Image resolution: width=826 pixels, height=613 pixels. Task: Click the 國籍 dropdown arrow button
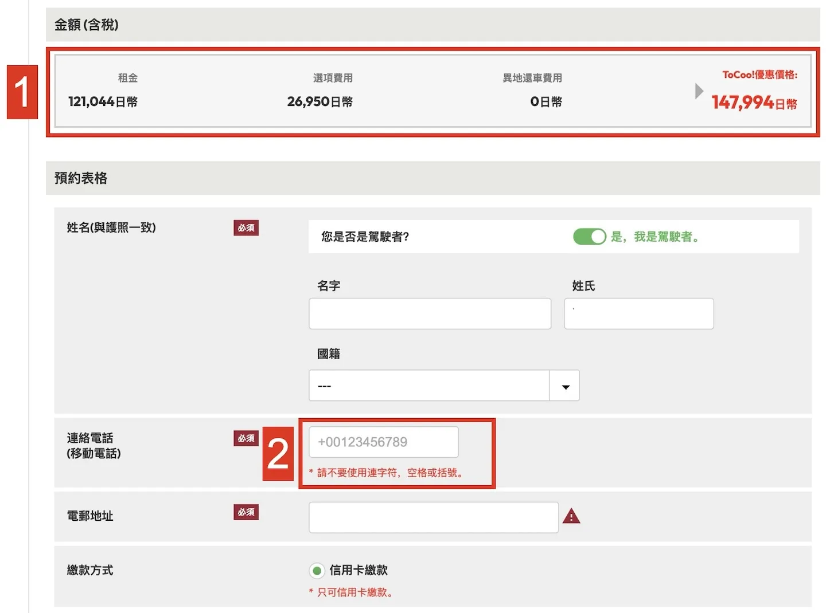565,386
